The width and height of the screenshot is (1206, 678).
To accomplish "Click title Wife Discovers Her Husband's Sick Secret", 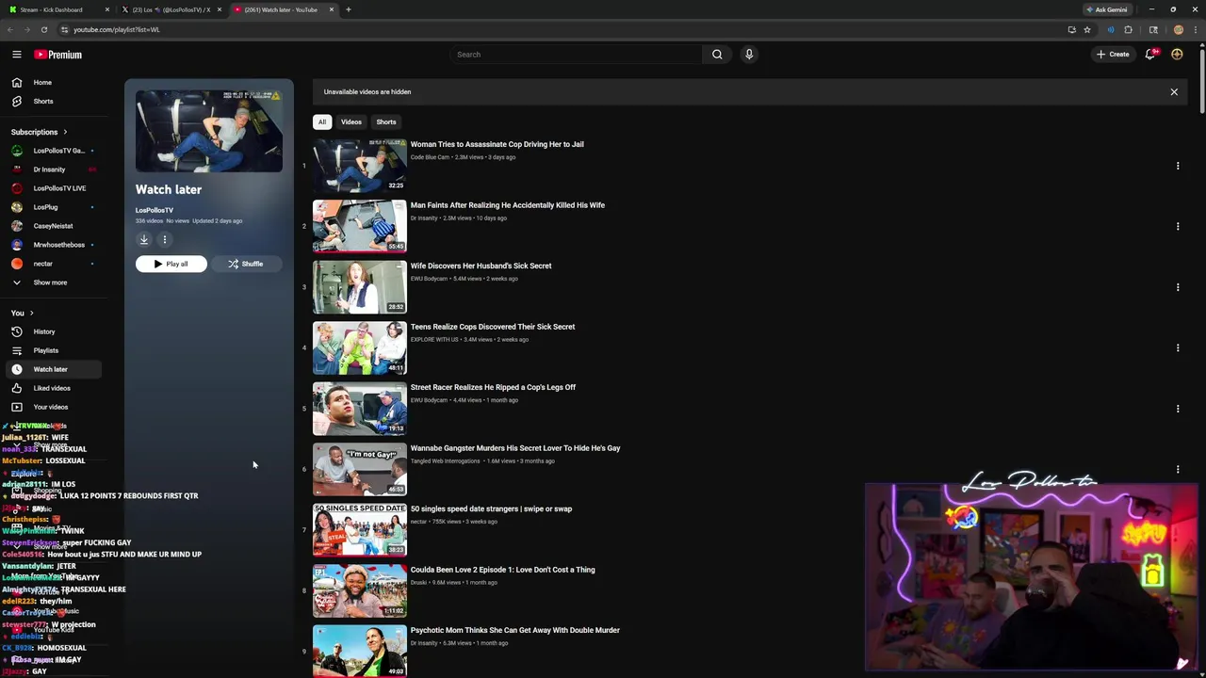I will pos(481,266).
